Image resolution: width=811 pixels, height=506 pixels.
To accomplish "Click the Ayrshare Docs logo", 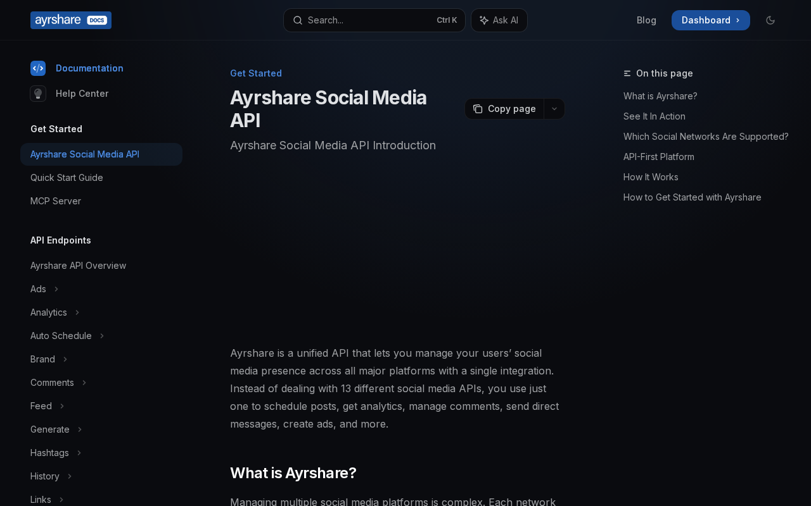I will tap(70, 20).
